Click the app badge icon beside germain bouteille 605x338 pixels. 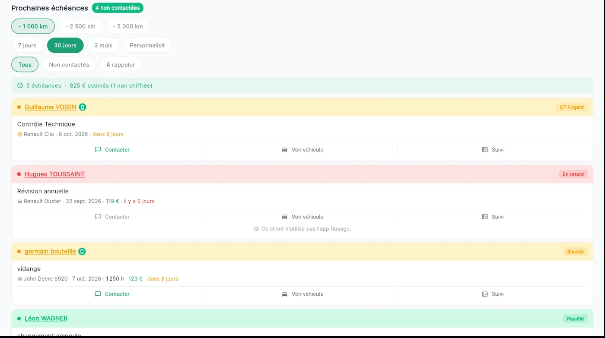(82, 251)
